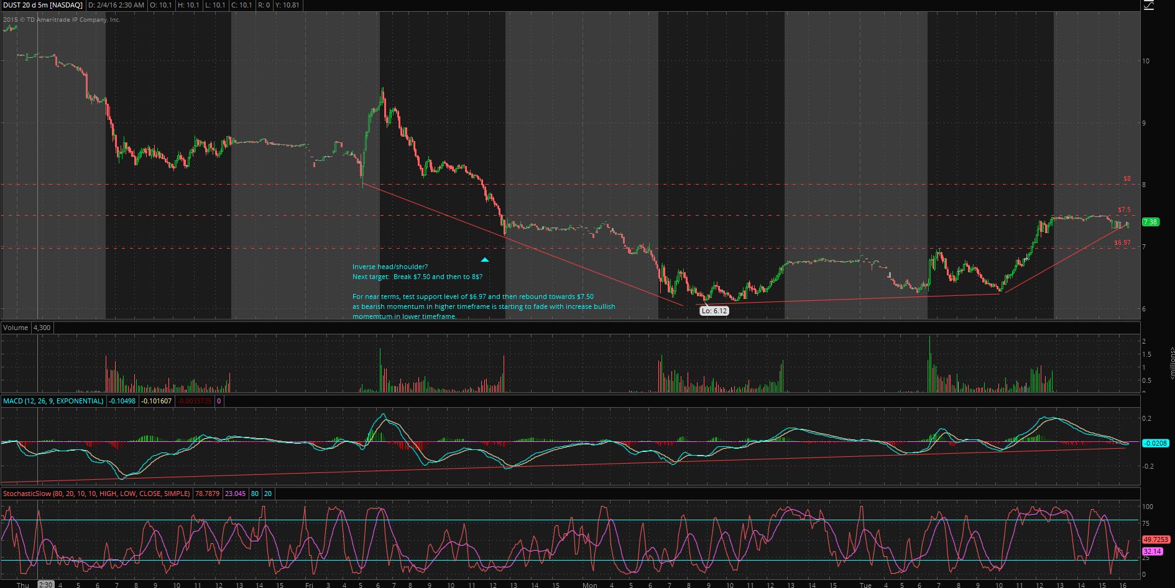Click the chart scale icon in top-right corner
The image size is (1175, 588).
pos(1148,4)
